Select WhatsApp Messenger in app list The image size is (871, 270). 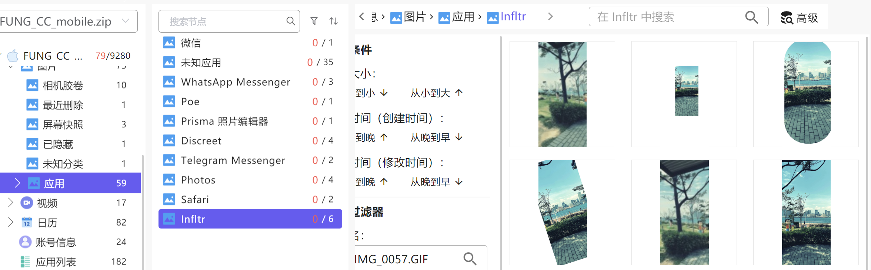coord(236,82)
